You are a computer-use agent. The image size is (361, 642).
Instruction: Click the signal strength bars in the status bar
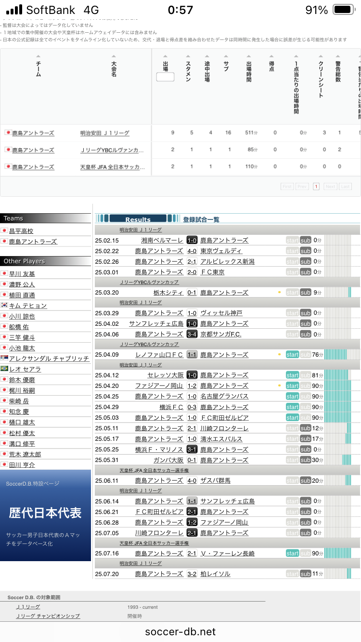(14, 10)
